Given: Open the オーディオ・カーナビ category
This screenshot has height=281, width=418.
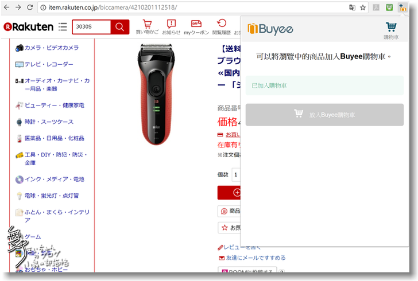Looking at the screenshot, I should click(x=57, y=85).
